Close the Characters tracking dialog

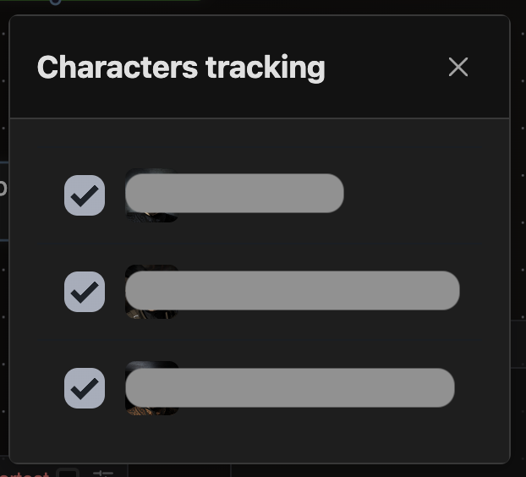[458, 68]
